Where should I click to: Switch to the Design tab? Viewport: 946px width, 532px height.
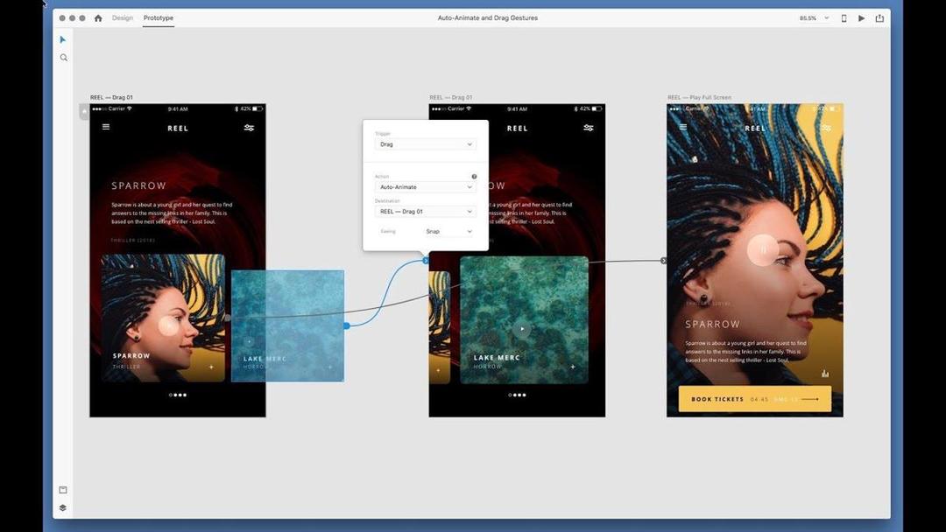pyautogui.click(x=123, y=18)
